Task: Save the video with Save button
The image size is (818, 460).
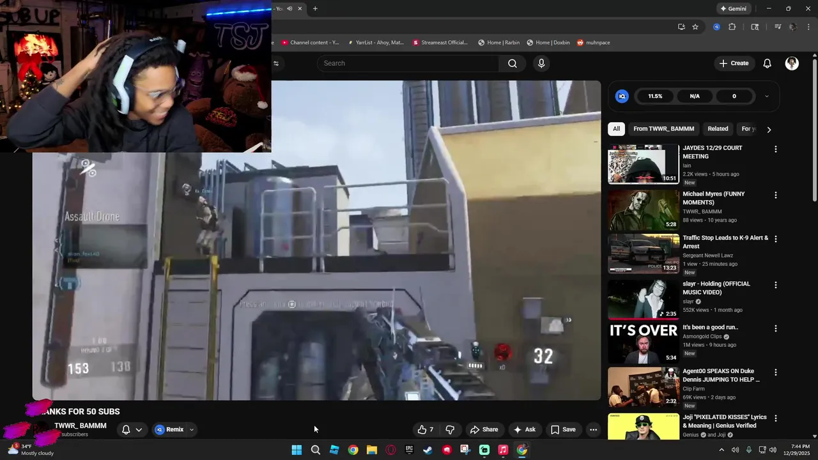Action: 563,429
